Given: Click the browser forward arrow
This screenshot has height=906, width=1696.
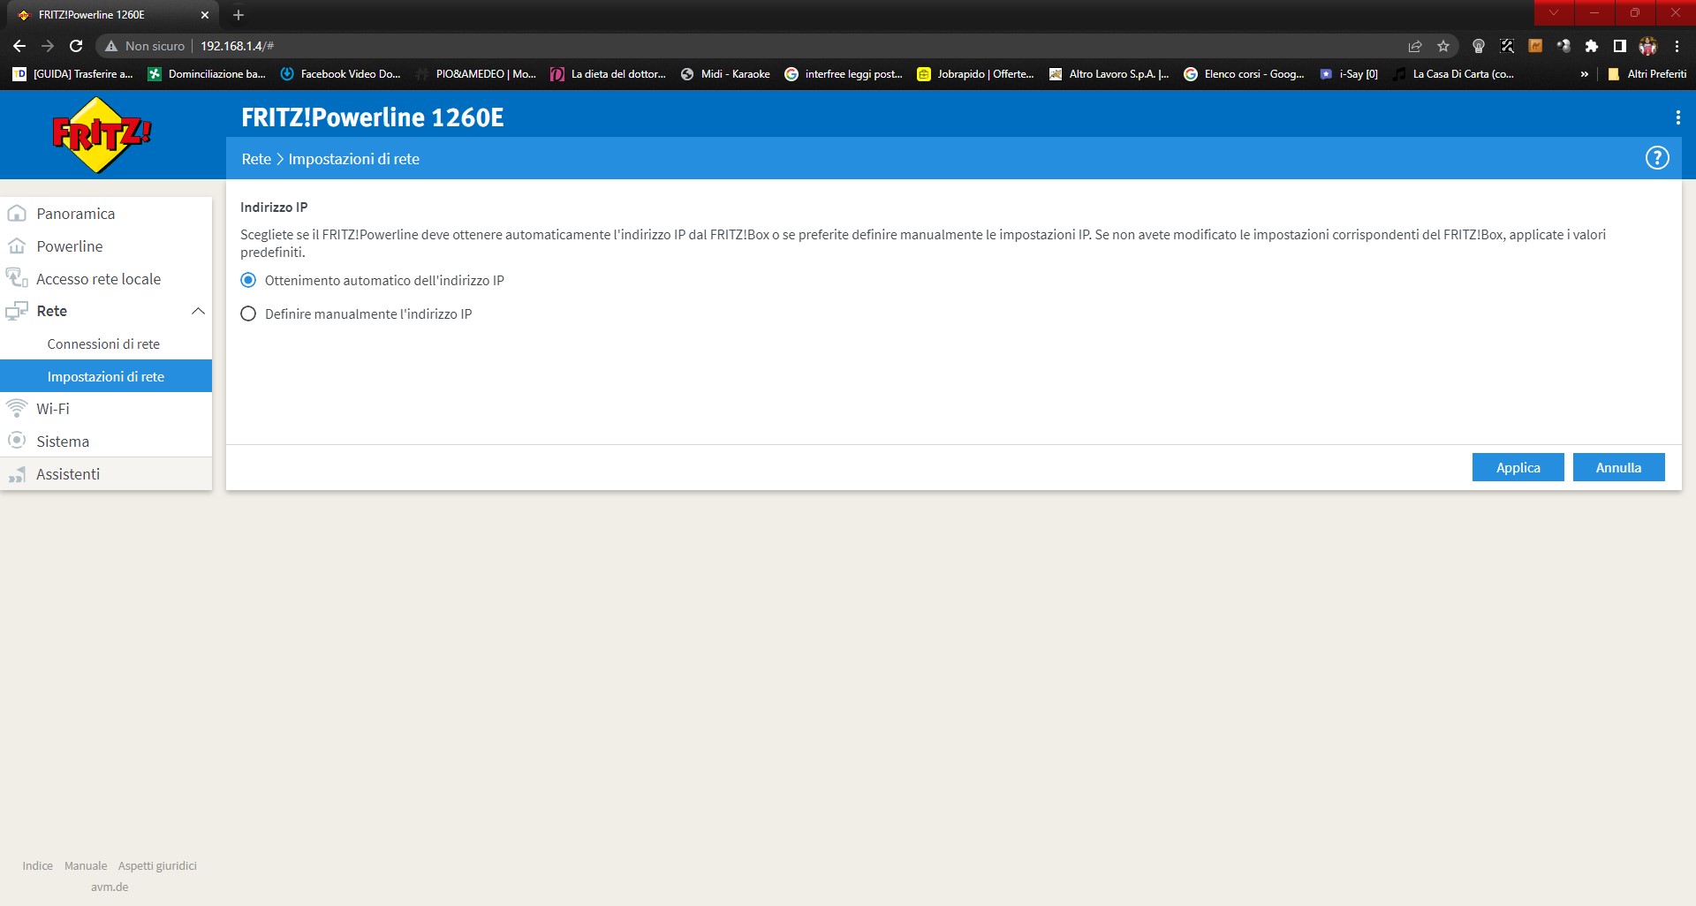Looking at the screenshot, I should coord(48,46).
